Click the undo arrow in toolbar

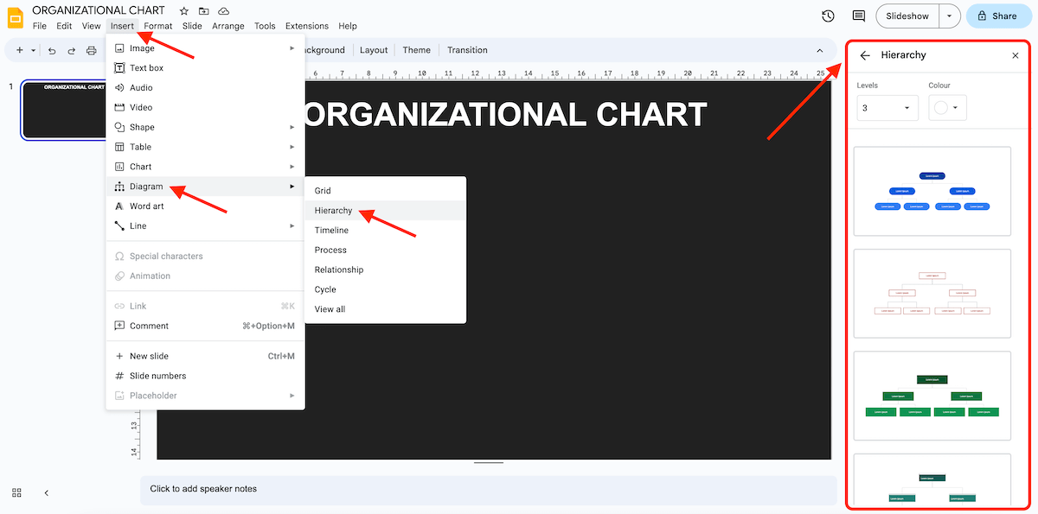click(x=52, y=50)
